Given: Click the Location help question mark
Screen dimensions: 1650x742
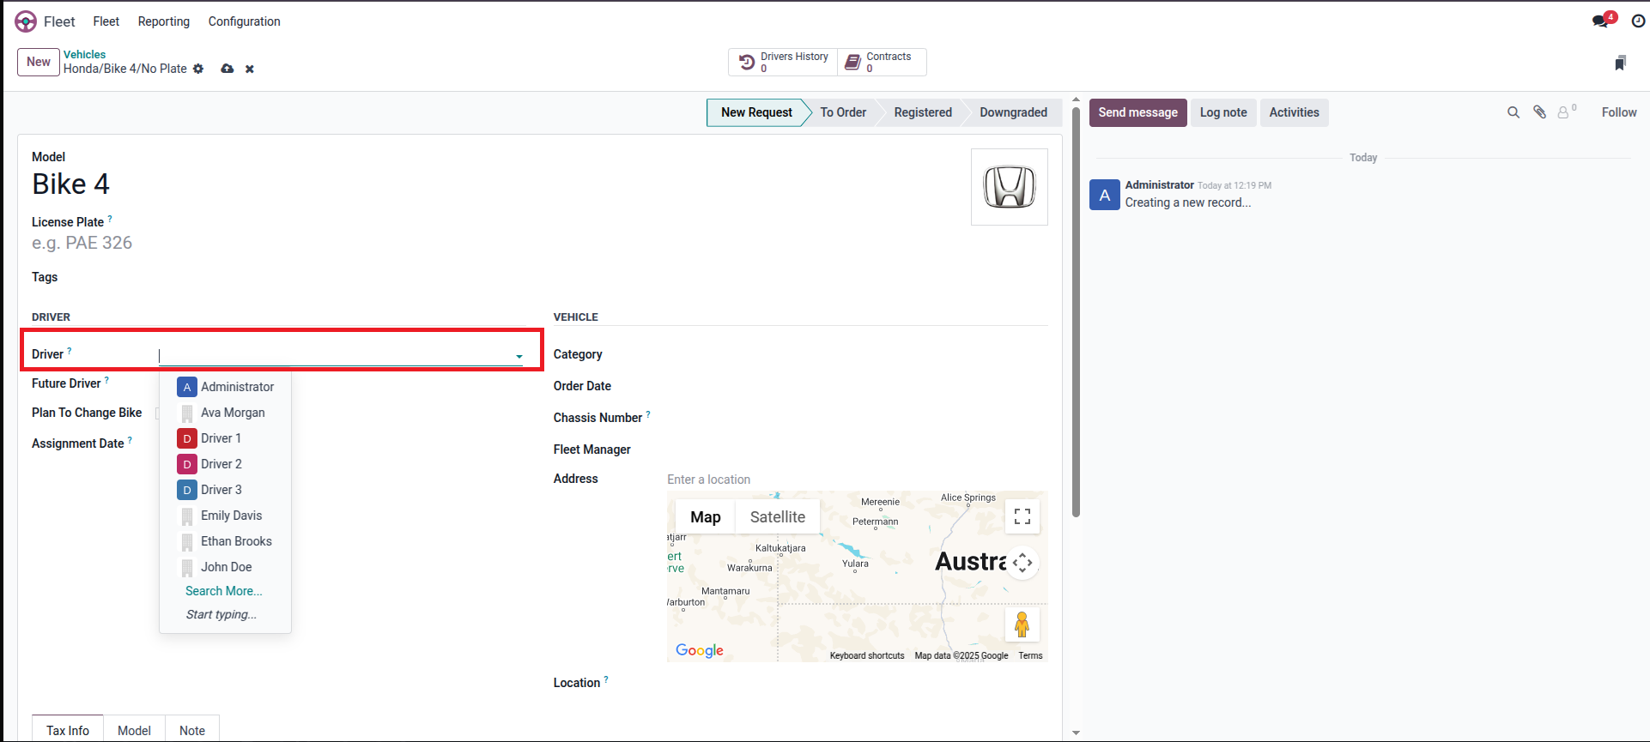Looking at the screenshot, I should pos(606,679).
